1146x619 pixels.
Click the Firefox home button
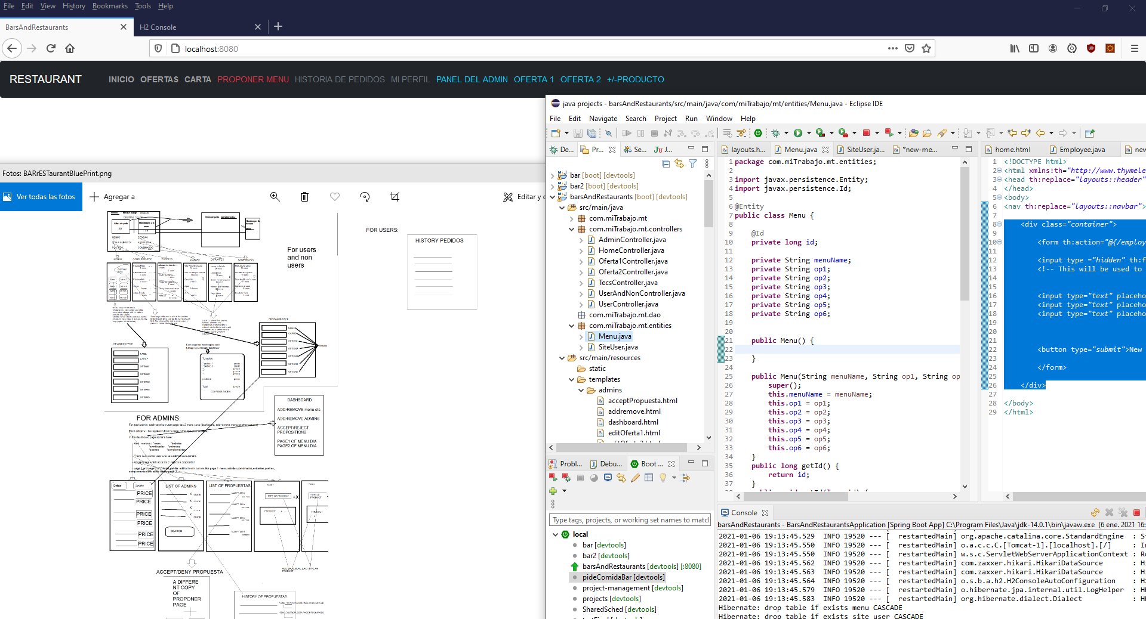pyautogui.click(x=70, y=48)
